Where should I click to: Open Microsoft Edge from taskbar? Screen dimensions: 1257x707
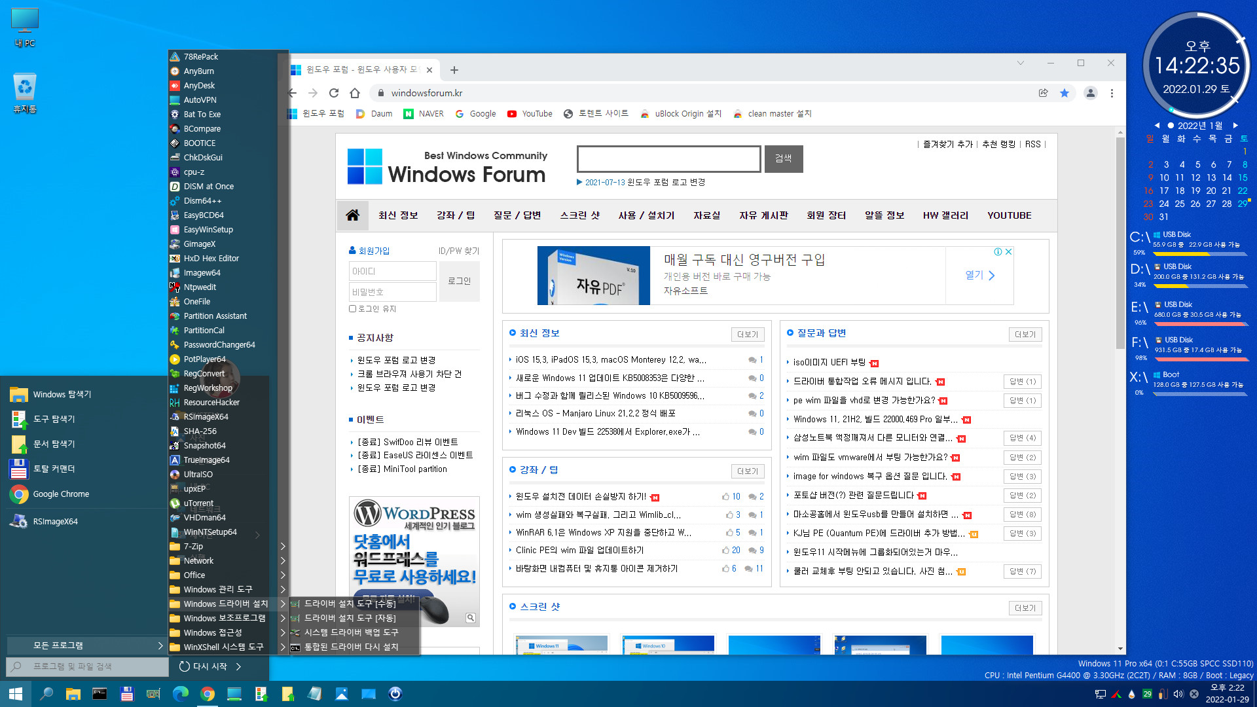(x=180, y=694)
